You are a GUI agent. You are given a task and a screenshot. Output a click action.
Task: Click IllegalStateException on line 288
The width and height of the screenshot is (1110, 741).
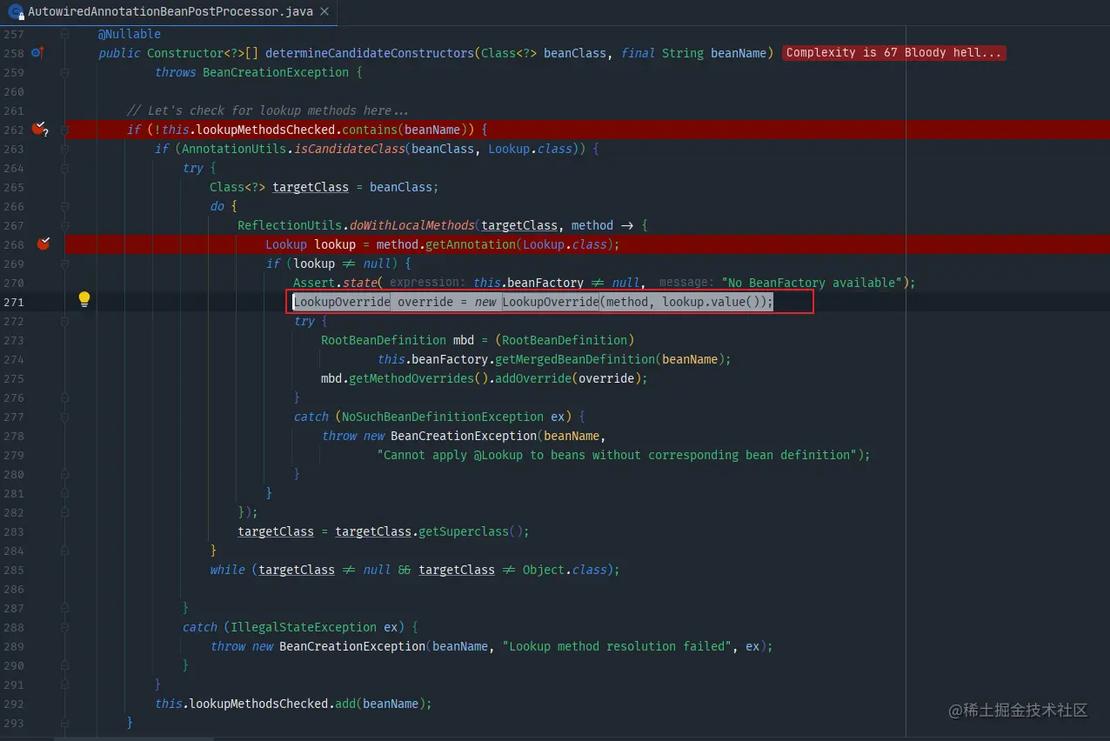coord(304,627)
